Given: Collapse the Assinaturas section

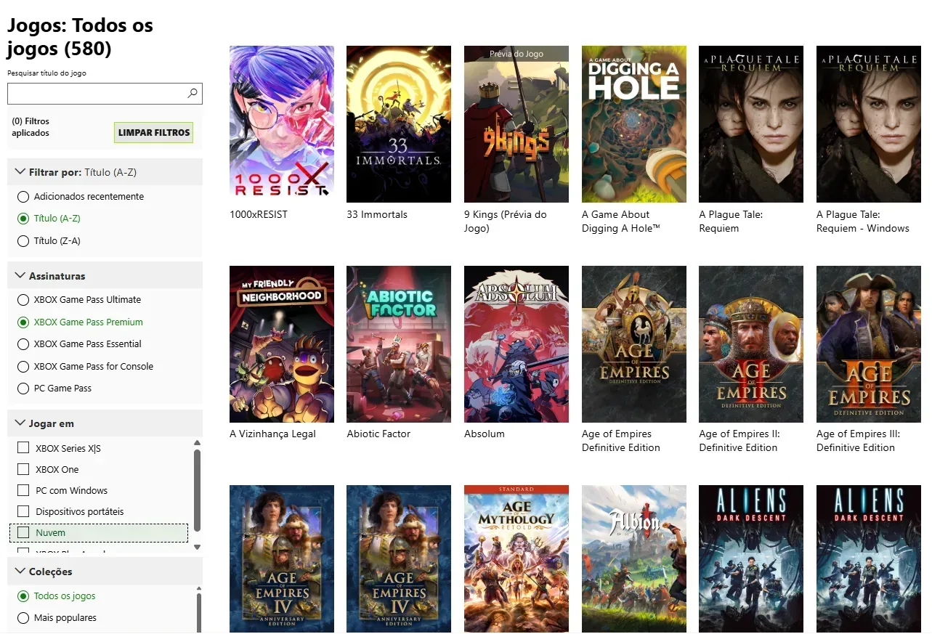Looking at the screenshot, I should tap(105, 276).
